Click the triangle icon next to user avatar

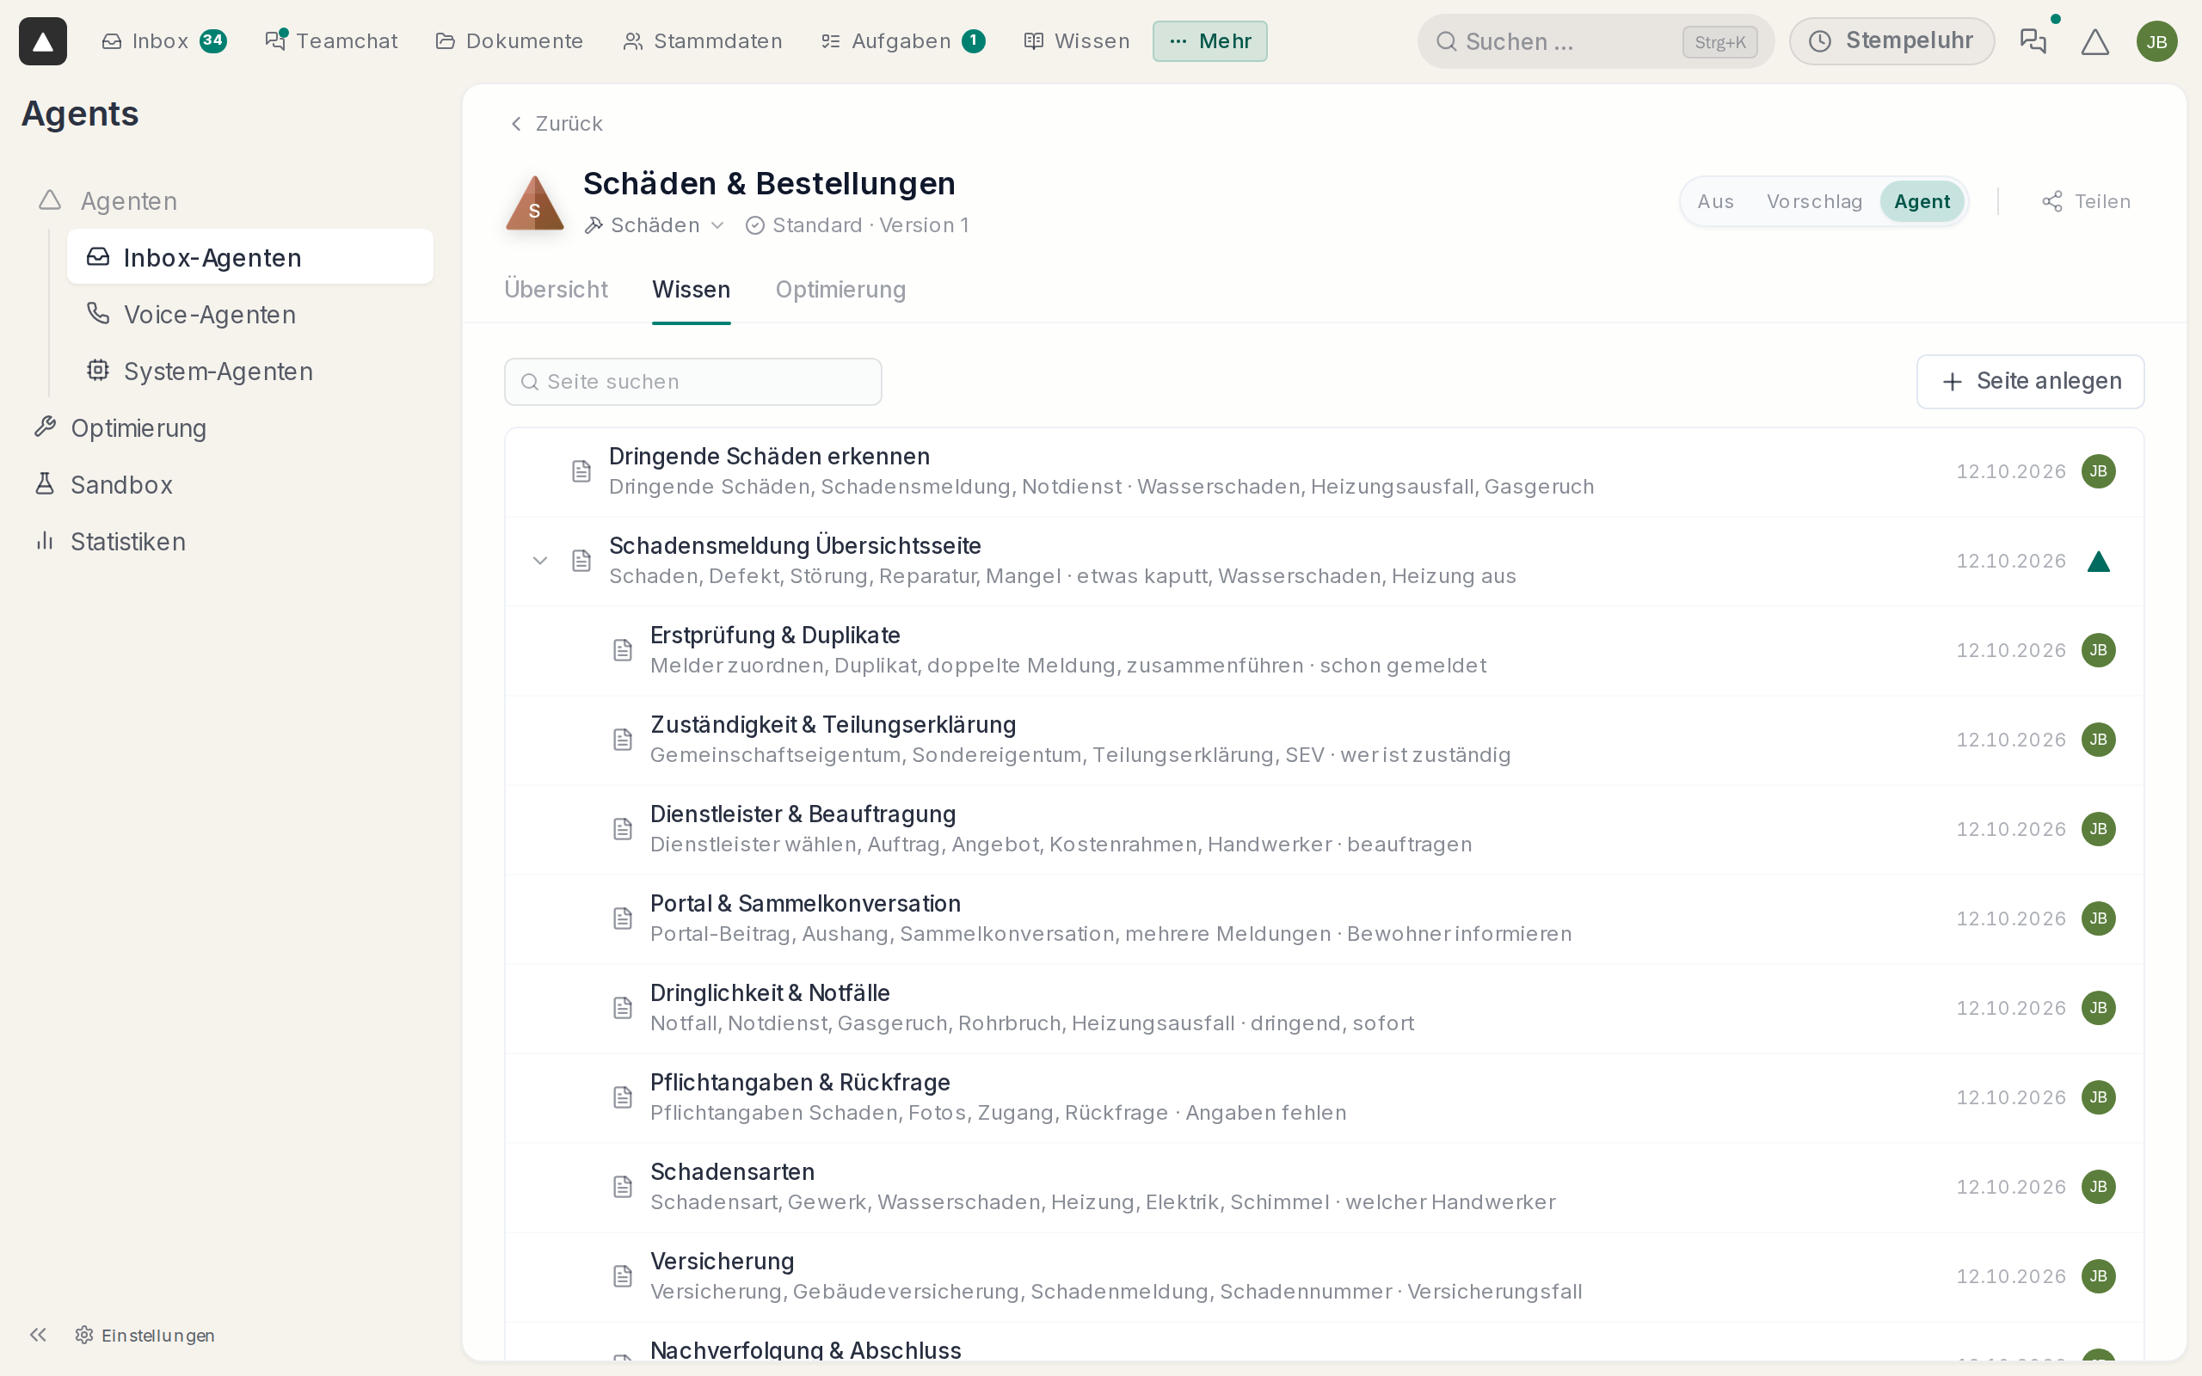2095,42
